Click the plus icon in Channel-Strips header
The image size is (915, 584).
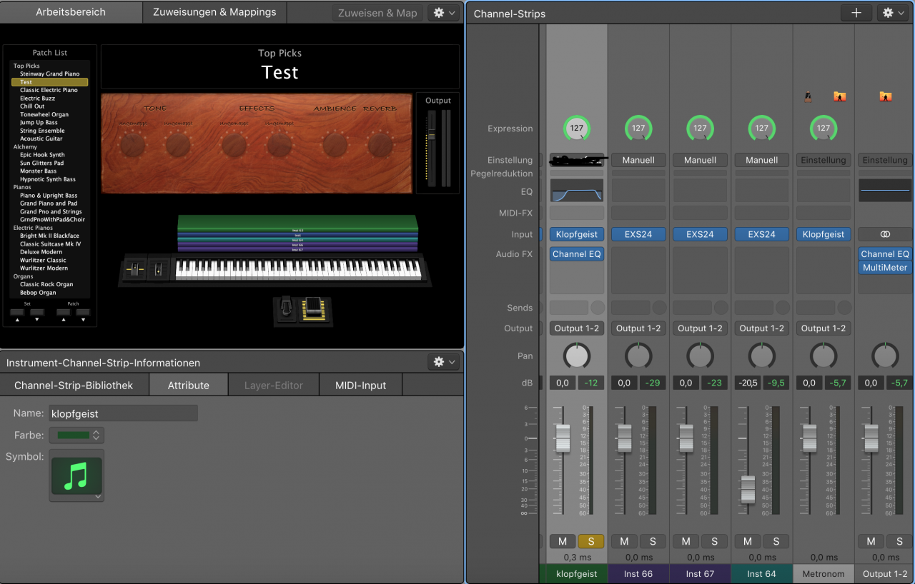[856, 13]
